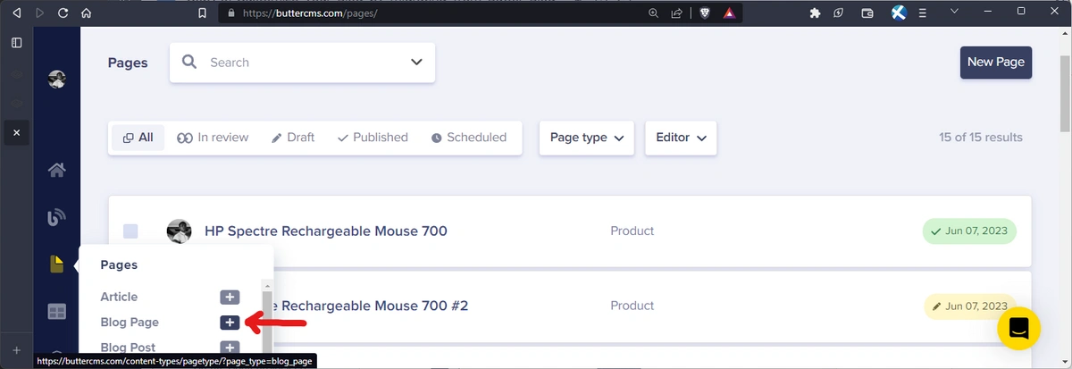Open the Editor dropdown
Image resolution: width=1072 pixels, height=369 pixels.
click(681, 138)
